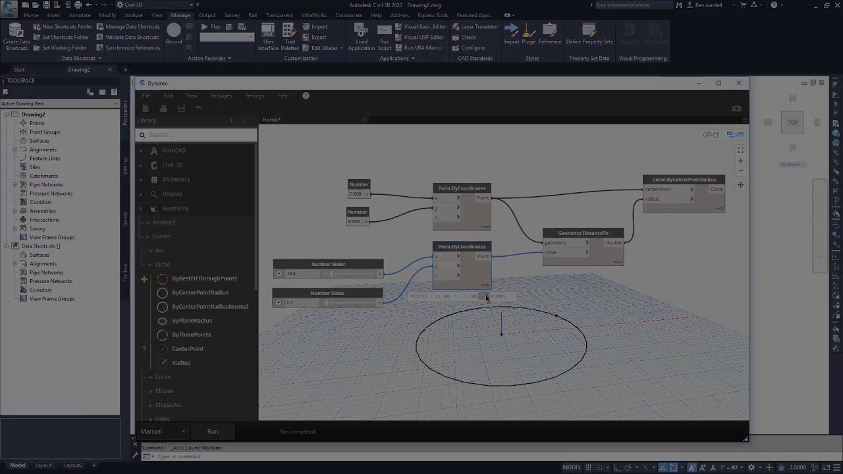Select ByBestFitThroughPoints in the library
The image size is (843, 474).
(204, 278)
